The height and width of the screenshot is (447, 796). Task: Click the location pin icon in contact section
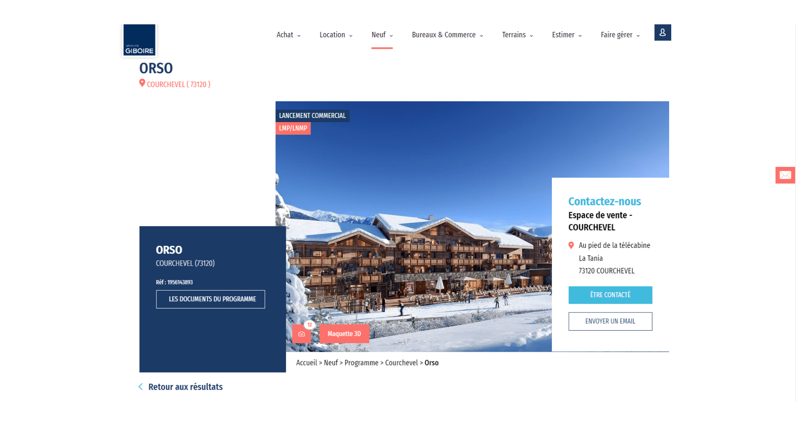(571, 245)
